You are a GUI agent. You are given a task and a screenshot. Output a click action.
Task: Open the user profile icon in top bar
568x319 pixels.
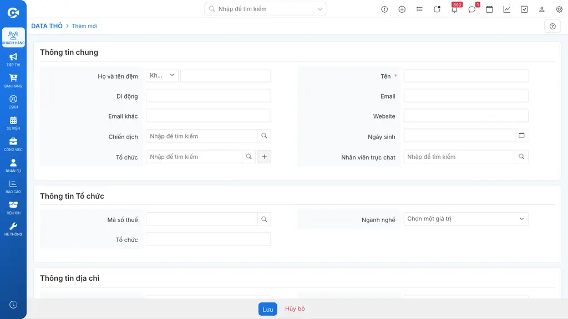pyautogui.click(x=541, y=9)
